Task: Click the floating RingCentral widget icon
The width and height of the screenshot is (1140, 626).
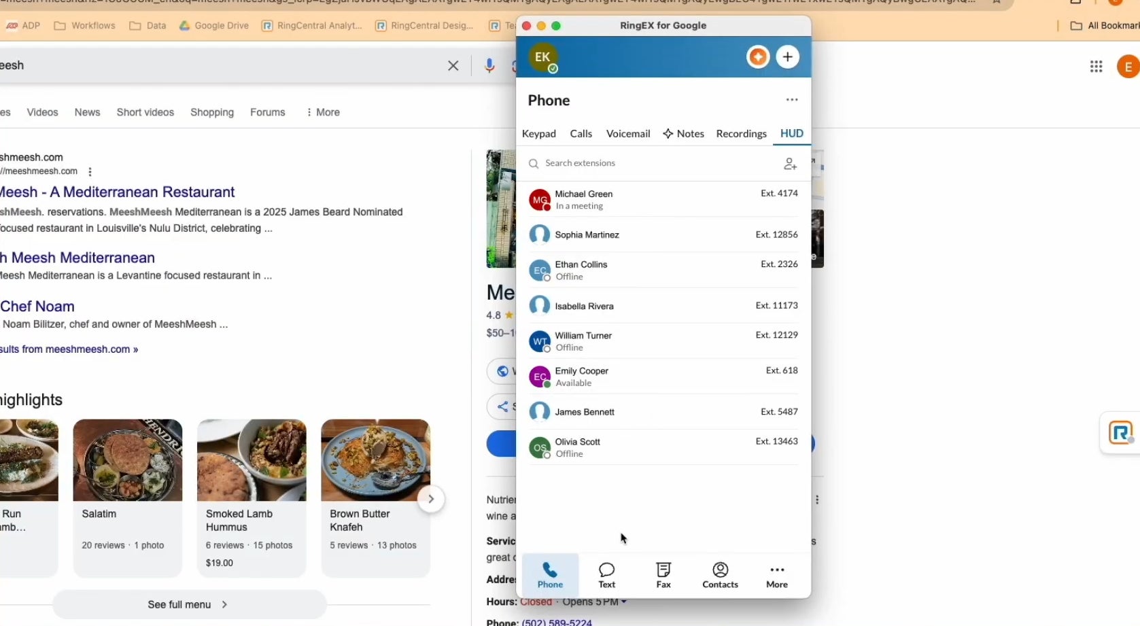Action: pyautogui.click(x=1120, y=433)
